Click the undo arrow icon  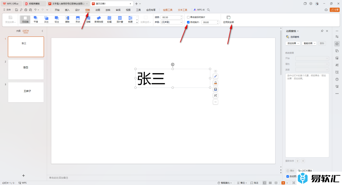(x=35, y=10)
